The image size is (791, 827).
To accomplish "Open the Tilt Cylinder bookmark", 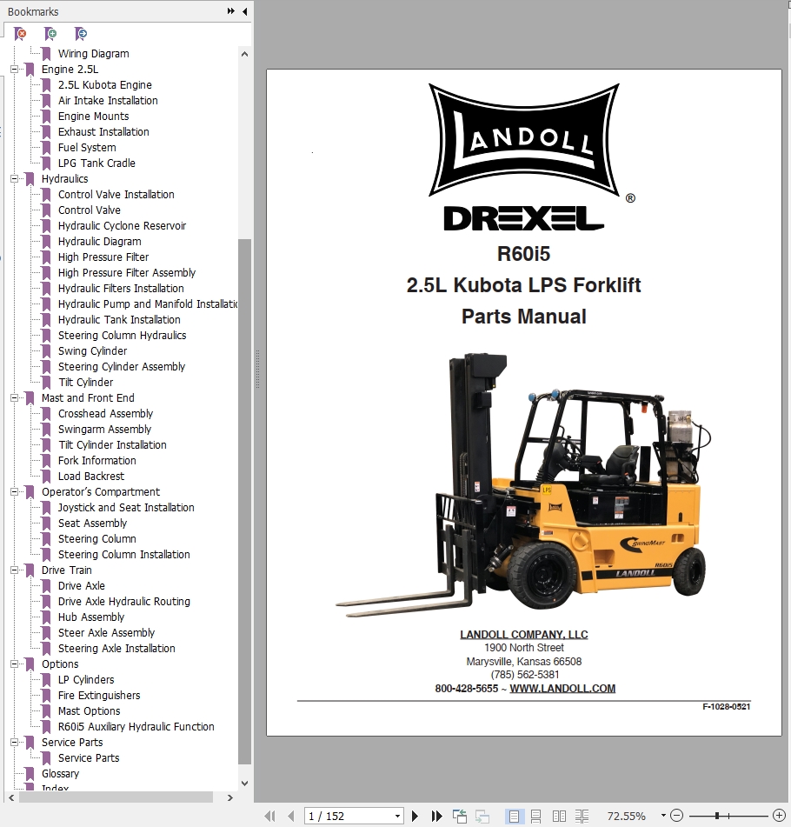I will [85, 383].
